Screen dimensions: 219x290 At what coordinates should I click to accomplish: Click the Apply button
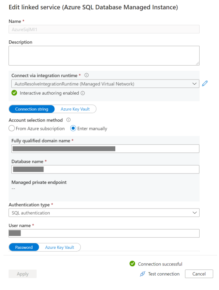23,274
